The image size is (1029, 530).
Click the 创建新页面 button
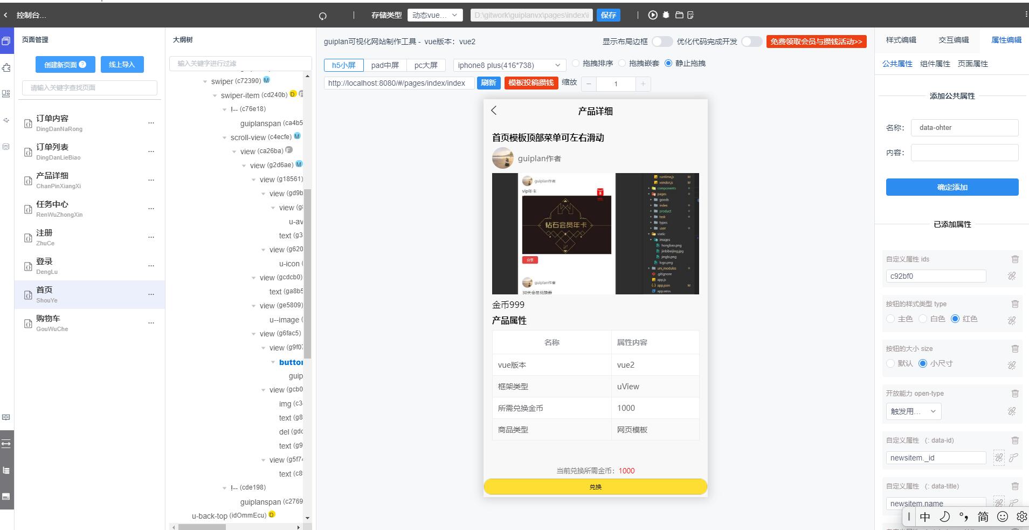65,64
